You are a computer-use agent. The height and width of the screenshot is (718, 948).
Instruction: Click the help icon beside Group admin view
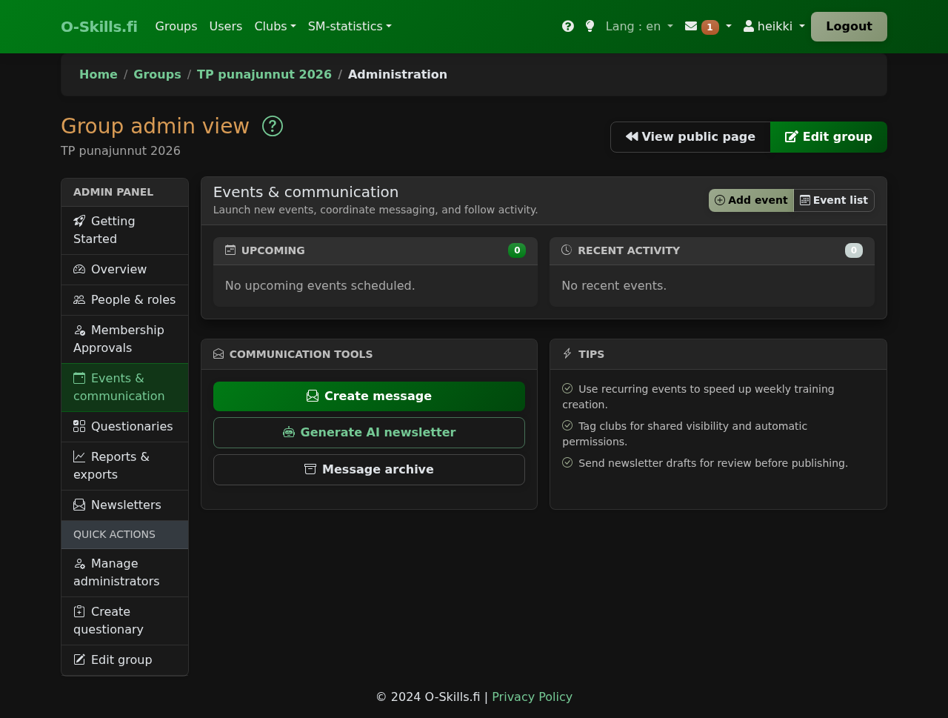pos(273,126)
